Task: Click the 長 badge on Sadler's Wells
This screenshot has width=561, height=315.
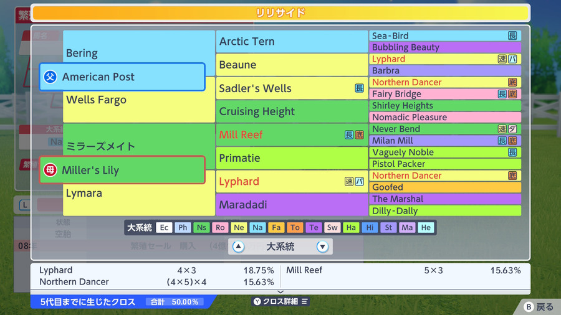Action: (359, 88)
